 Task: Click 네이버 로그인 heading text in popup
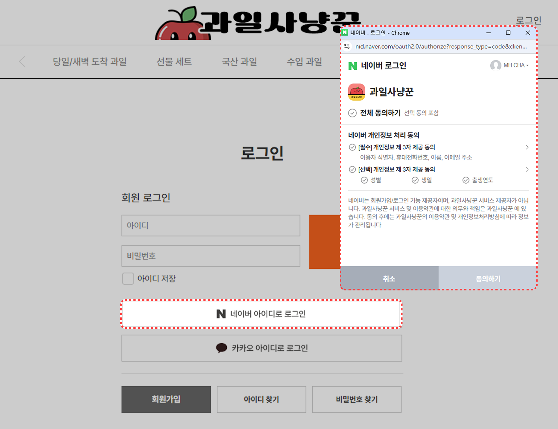click(x=383, y=66)
